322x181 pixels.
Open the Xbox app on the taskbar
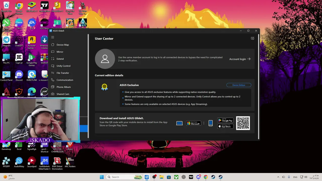tap(176, 177)
